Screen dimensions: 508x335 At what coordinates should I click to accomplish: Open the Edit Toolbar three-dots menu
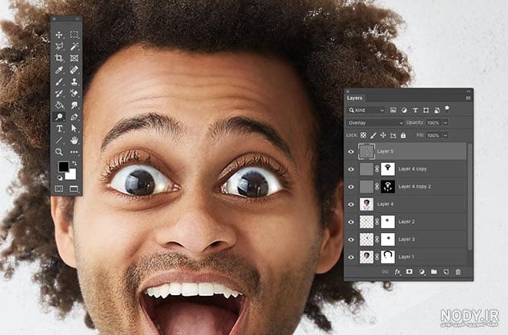(74, 151)
